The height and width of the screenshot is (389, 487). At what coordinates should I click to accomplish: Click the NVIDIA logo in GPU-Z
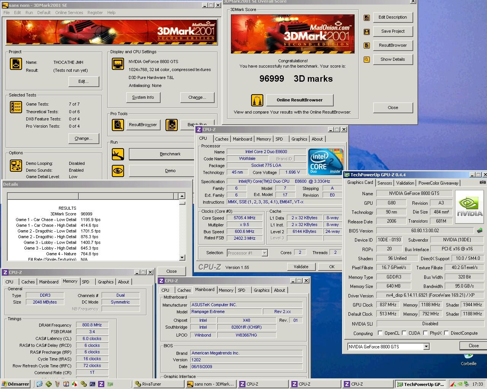pos(470,207)
